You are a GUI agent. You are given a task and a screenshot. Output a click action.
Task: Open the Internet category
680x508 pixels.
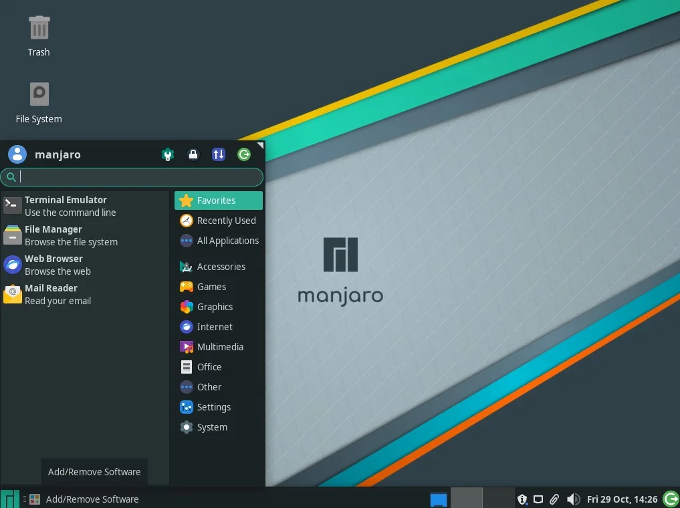tap(219, 327)
